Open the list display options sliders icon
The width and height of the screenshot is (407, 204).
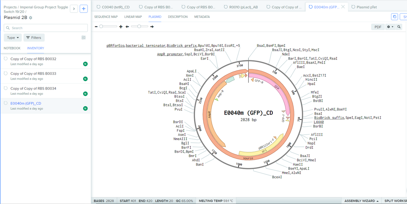(x=84, y=38)
